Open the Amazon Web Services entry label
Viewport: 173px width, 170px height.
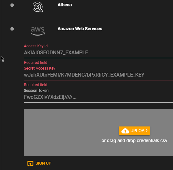[80, 29]
